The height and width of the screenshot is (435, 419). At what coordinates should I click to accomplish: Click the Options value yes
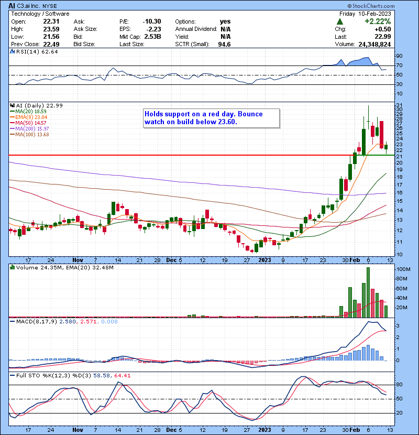(225, 21)
